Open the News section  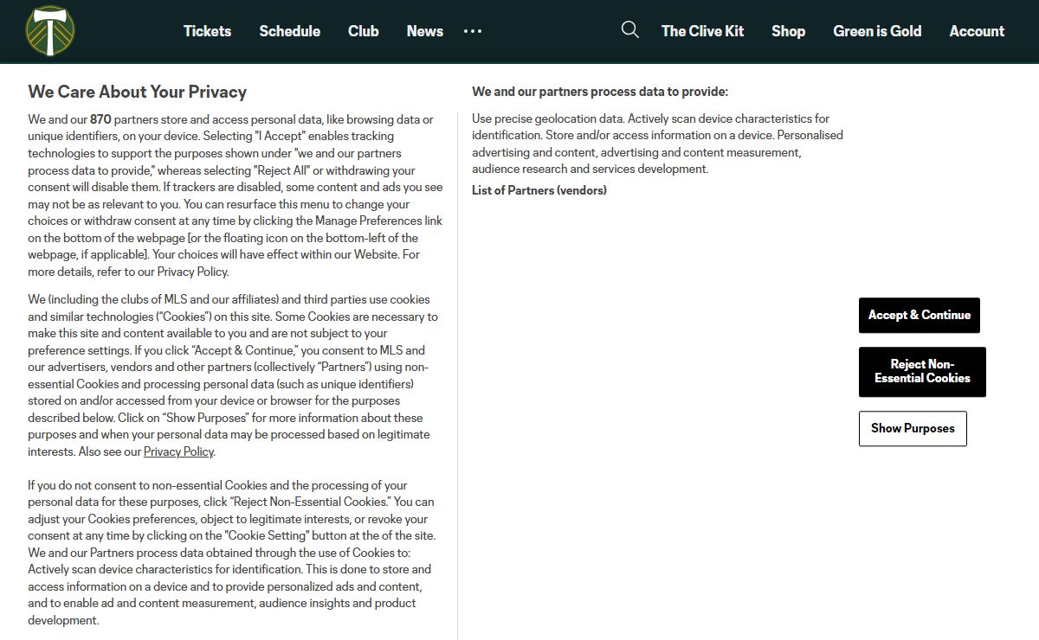tap(425, 31)
